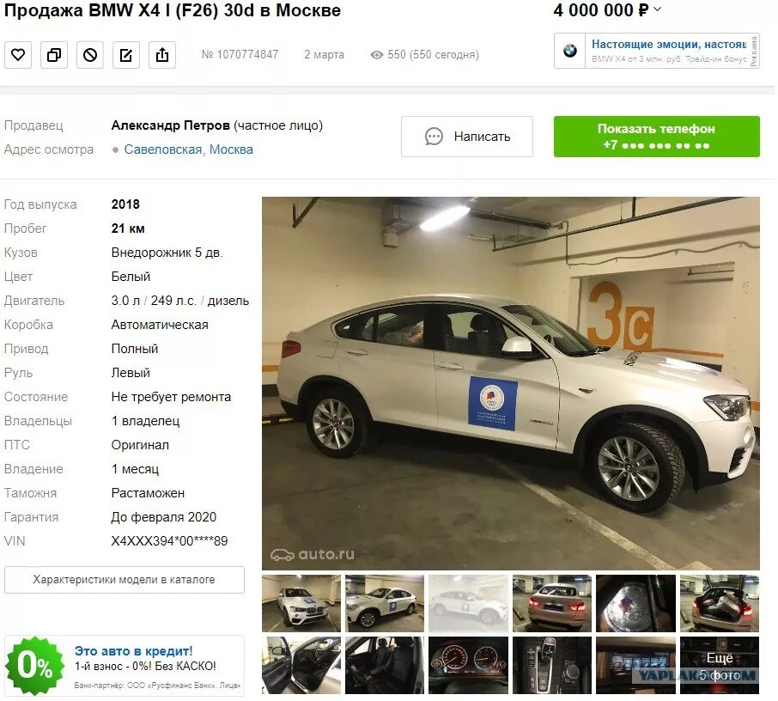Select the gear shifter console thumbnail
This screenshot has height=701, width=778.
[552, 665]
